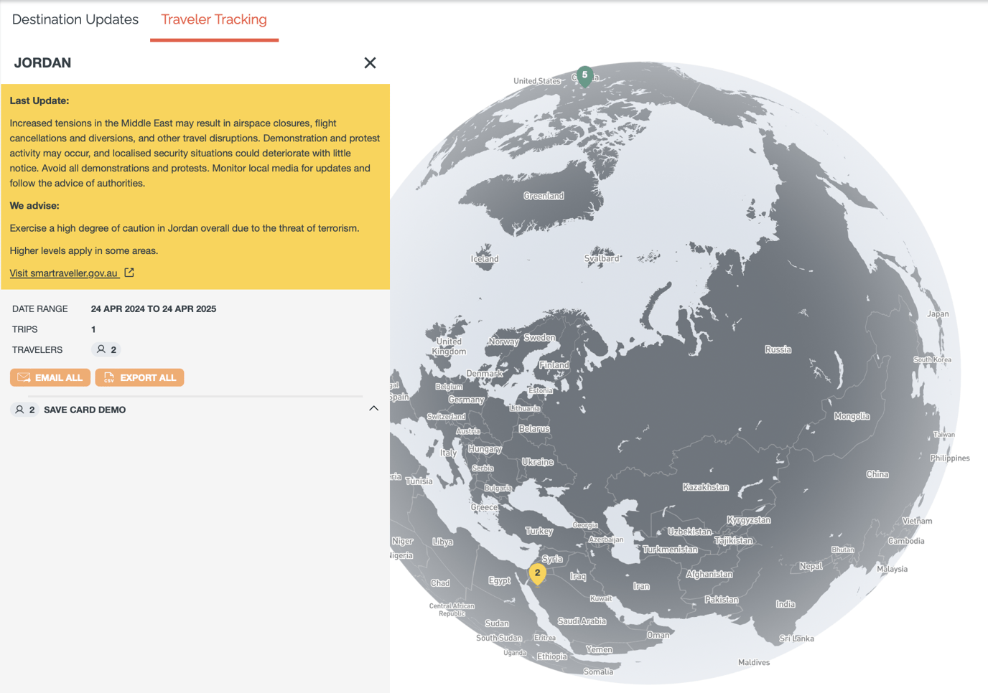Open the Visit smartraveller.gov.au link
The image size is (988, 693).
tap(63, 273)
